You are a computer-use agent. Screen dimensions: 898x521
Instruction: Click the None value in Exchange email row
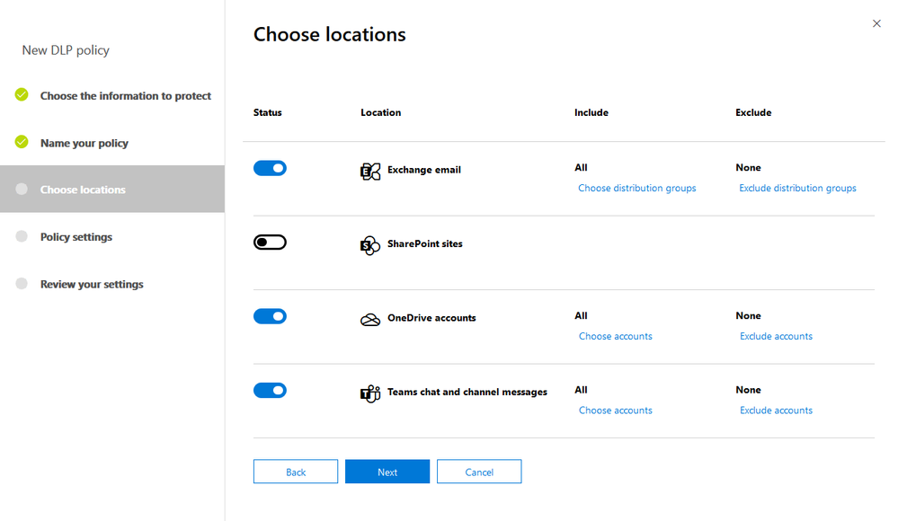[748, 167]
